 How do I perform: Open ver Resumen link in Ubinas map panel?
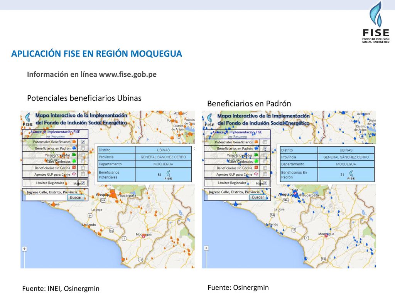[55, 136]
